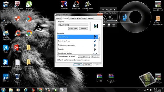Viewport: 164px width, 92px height.
Task: Open the Hardware tab
Action: pos(90,18)
